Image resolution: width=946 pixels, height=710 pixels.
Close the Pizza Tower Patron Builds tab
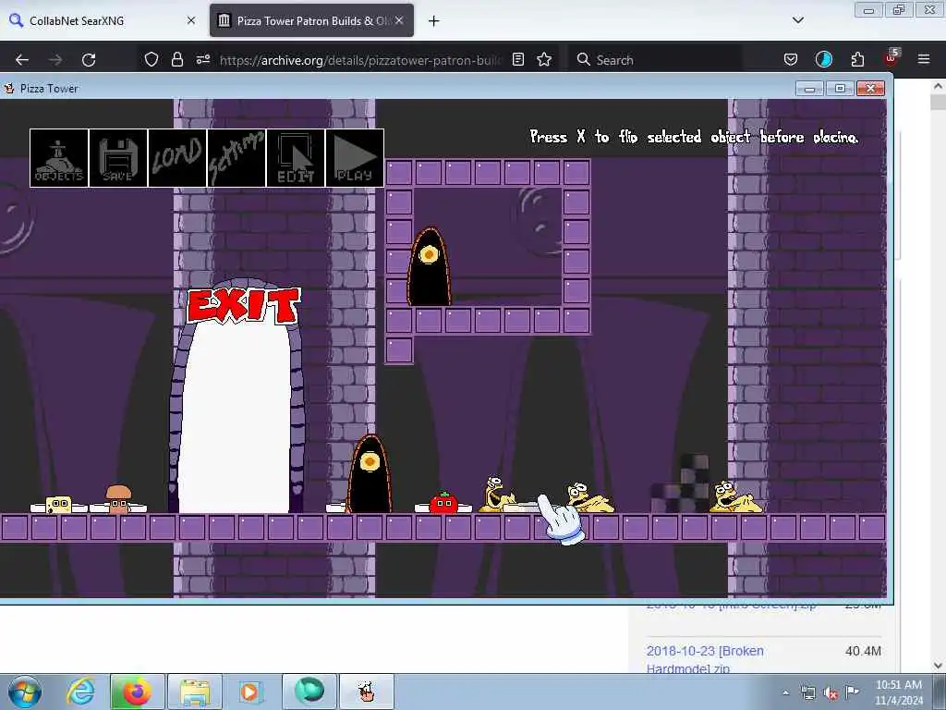click(399, 20)
